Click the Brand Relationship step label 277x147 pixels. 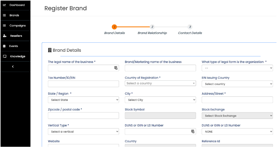point(152,33)
